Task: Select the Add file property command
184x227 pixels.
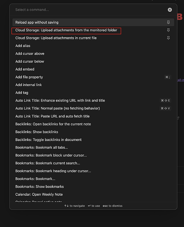Action: point(93,77)
